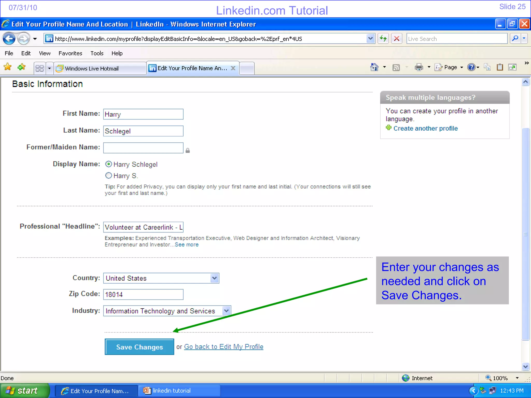The height and width of the screenshot is (398, 531).
Task: Open the View menu
Action: tap(45, 53)
